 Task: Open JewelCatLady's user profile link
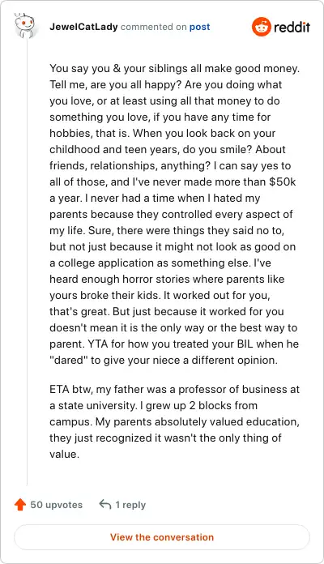click(83, 27)
